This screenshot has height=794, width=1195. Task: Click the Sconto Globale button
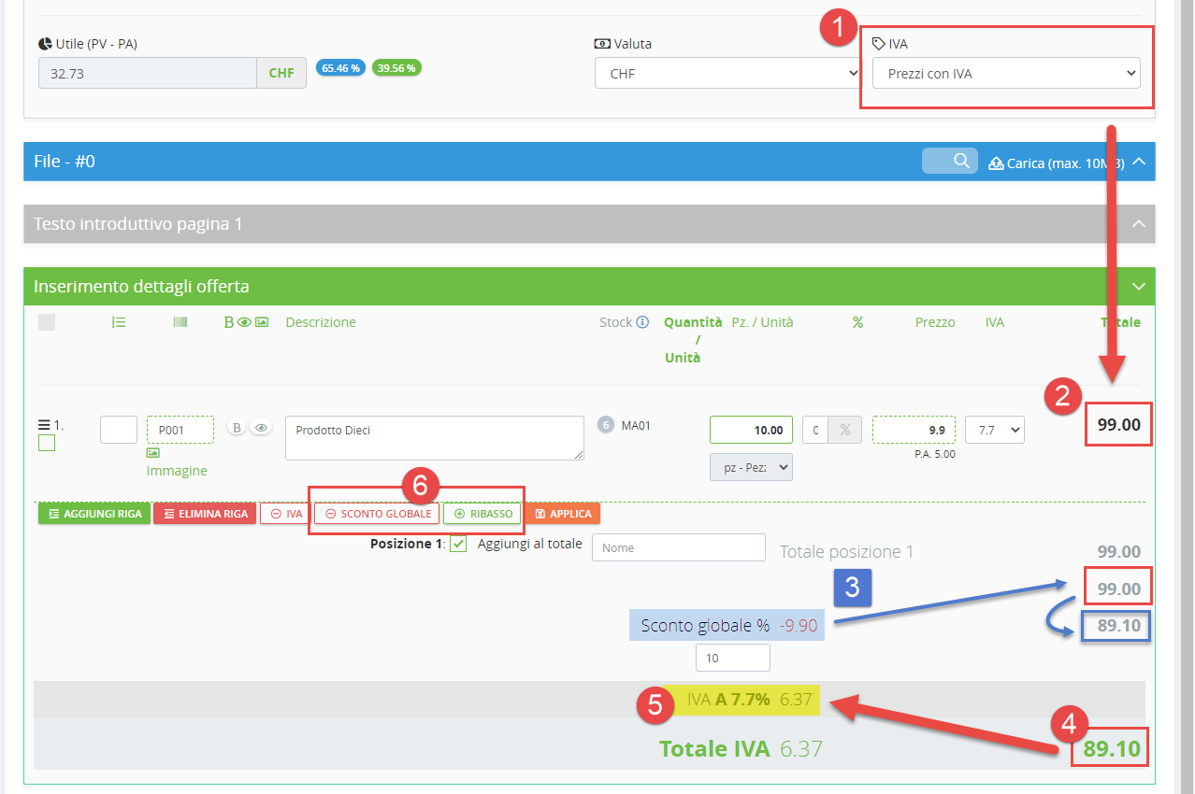(x=378, y=514)
